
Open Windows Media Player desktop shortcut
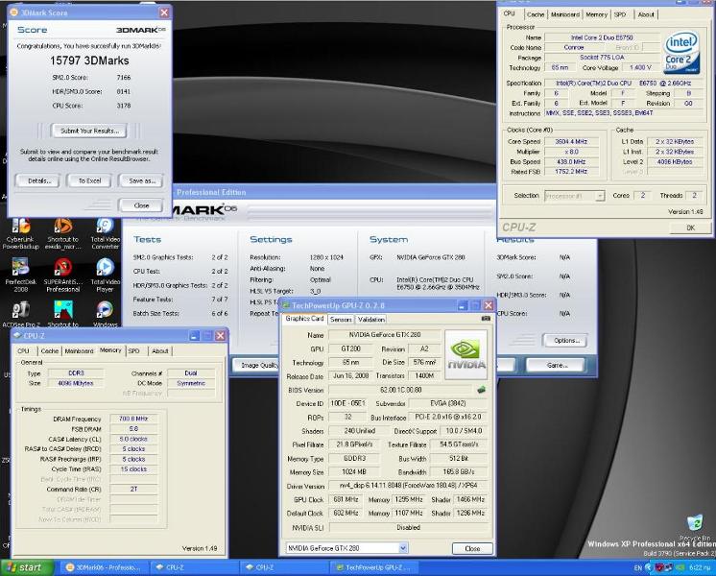(105, 313)
